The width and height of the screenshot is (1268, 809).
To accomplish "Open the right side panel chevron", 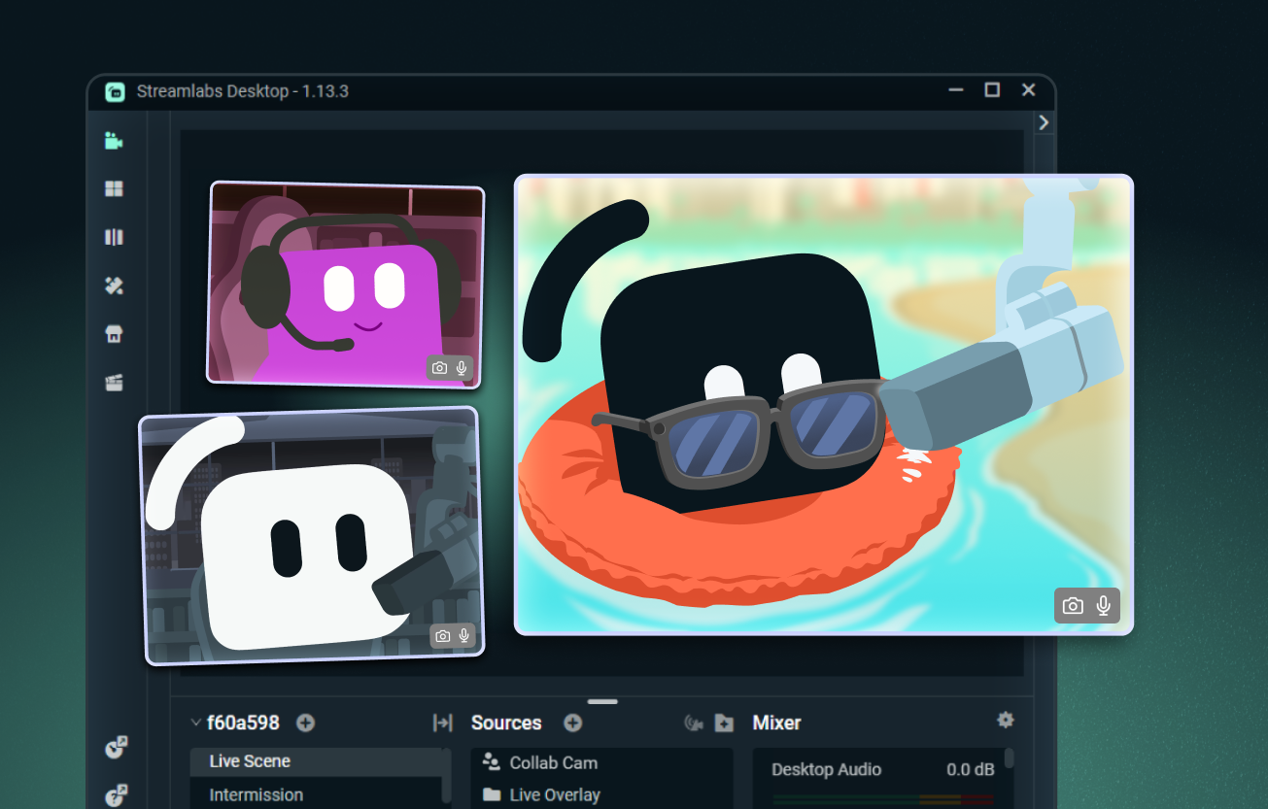I will pos(1044,122).
